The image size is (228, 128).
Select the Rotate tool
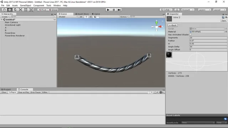coord(15,10)
